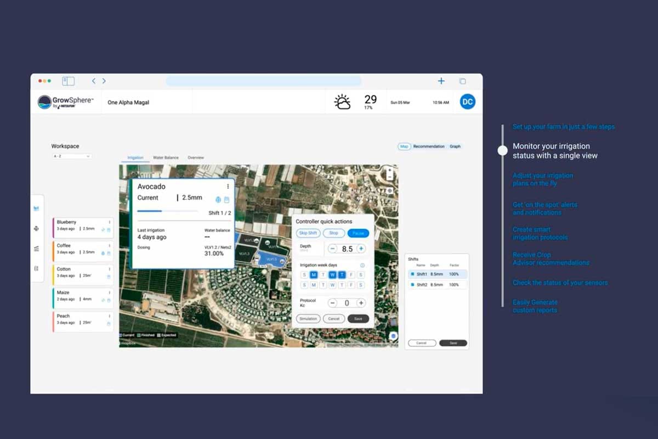The height and width of the screenshot is (439, 658).
Task: Open Avocado card three-dot menu
Action: tap(228, 187)
